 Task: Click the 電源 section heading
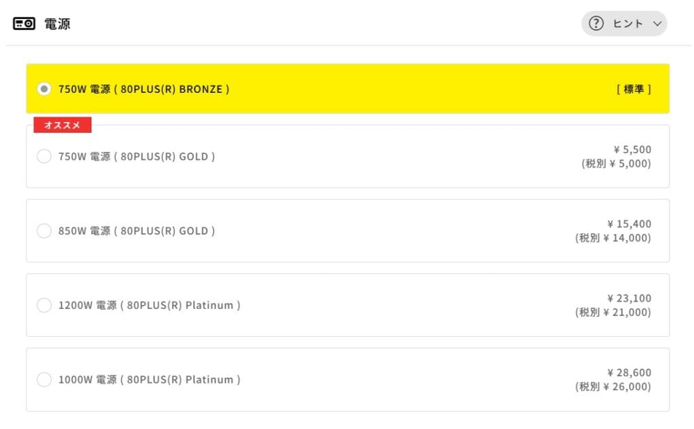point(58,24)
